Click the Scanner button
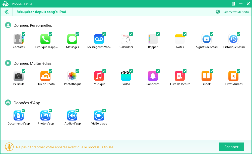The height and width of the screenshot is (154, 252). click(x=231, y=147)
